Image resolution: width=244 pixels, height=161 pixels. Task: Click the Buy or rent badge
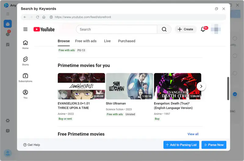[x=65, y=119]
